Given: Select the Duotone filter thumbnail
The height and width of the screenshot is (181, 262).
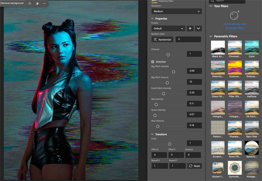Looking at the screenshot, I should coord(234,68).
